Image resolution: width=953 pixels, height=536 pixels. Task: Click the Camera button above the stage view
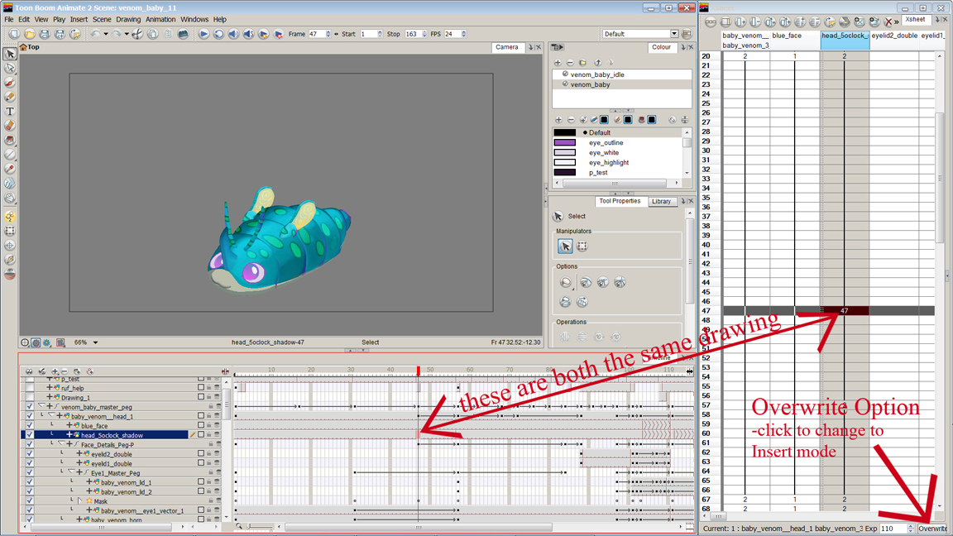(507, 47)
